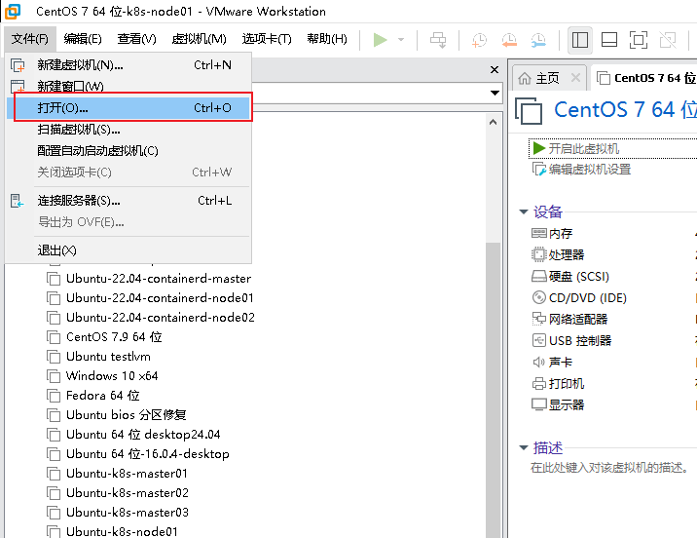
Task: Click the new virtual machine menu icon
Action: [x=18, y=65]
